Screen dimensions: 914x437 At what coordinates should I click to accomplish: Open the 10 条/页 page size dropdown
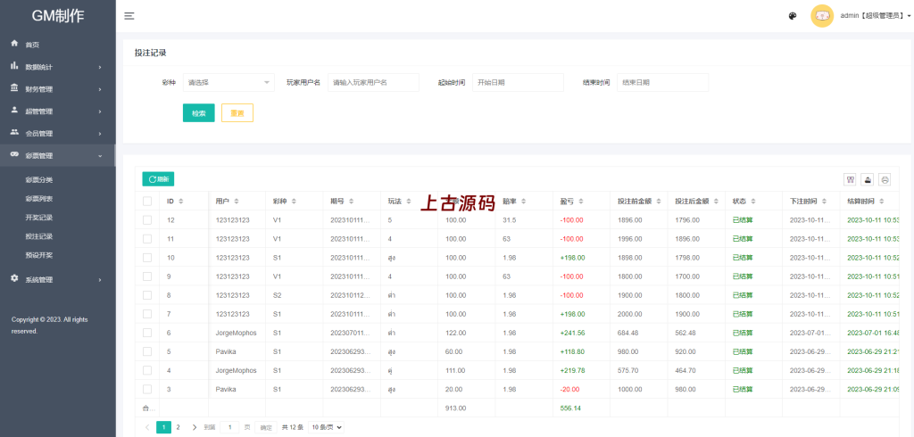point(326,427)
